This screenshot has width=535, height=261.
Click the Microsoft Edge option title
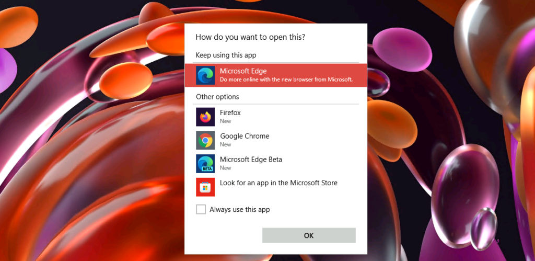coord(243,71)
